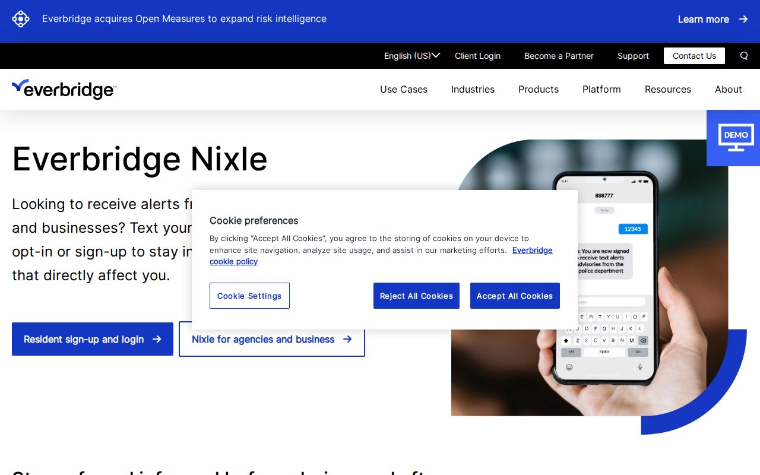Click the arrow beside Learn more
Viewport: 760px width, 475px height.
click(x=743, y=19)
